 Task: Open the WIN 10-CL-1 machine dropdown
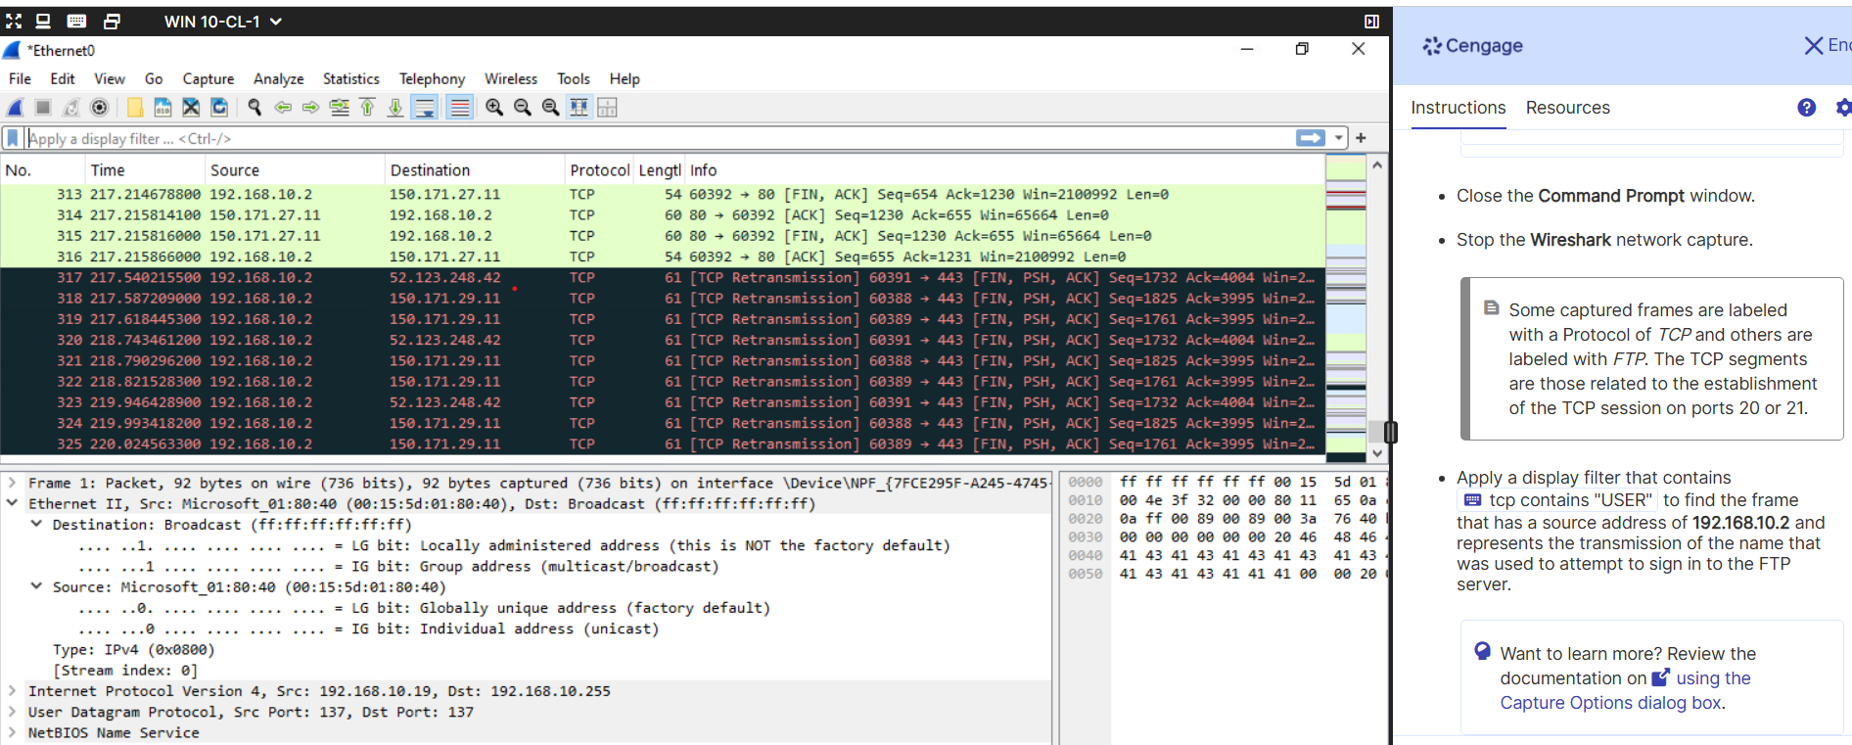(223, 22)
